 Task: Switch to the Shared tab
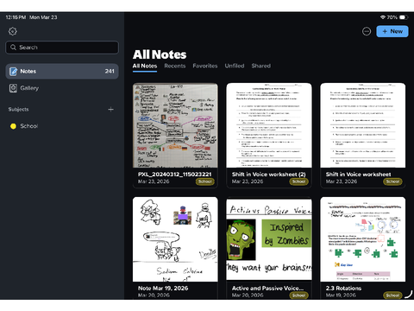[x=260, y=66]
